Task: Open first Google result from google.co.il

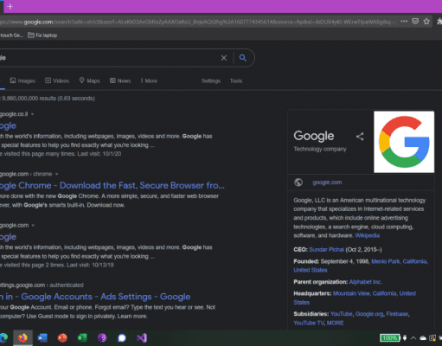Action: point(8,125)
